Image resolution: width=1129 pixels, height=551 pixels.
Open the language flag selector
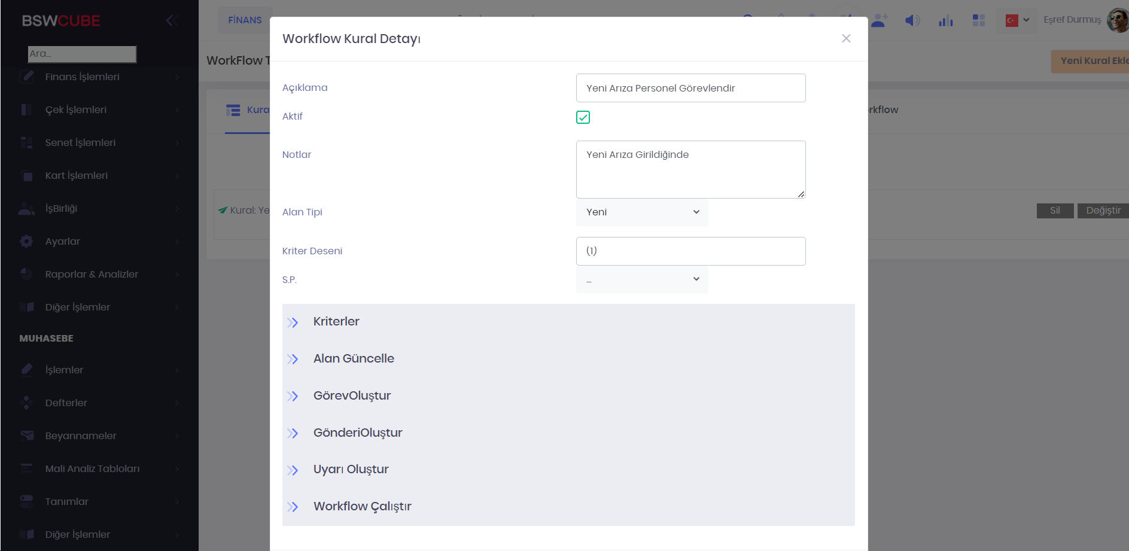(1017, 20)
